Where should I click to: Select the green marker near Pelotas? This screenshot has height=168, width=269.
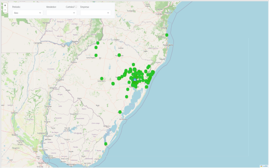120,112
